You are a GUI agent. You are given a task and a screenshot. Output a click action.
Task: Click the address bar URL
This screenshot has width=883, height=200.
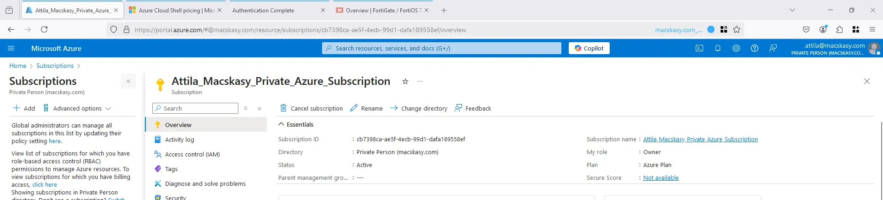300,30
